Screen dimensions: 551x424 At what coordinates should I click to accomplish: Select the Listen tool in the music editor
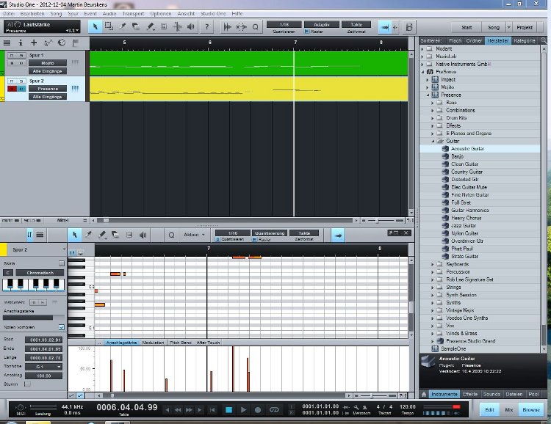pos(143,235)
